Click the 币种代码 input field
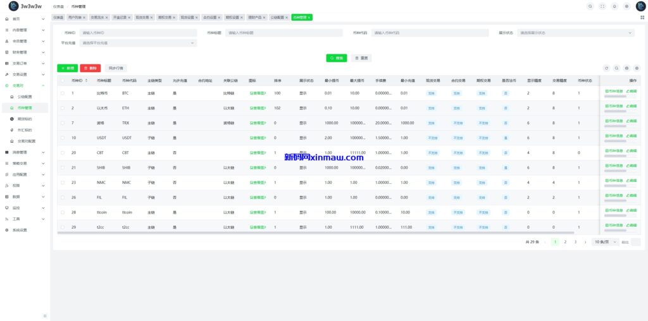This screenshot has height=321, width=648. point(429,32)
